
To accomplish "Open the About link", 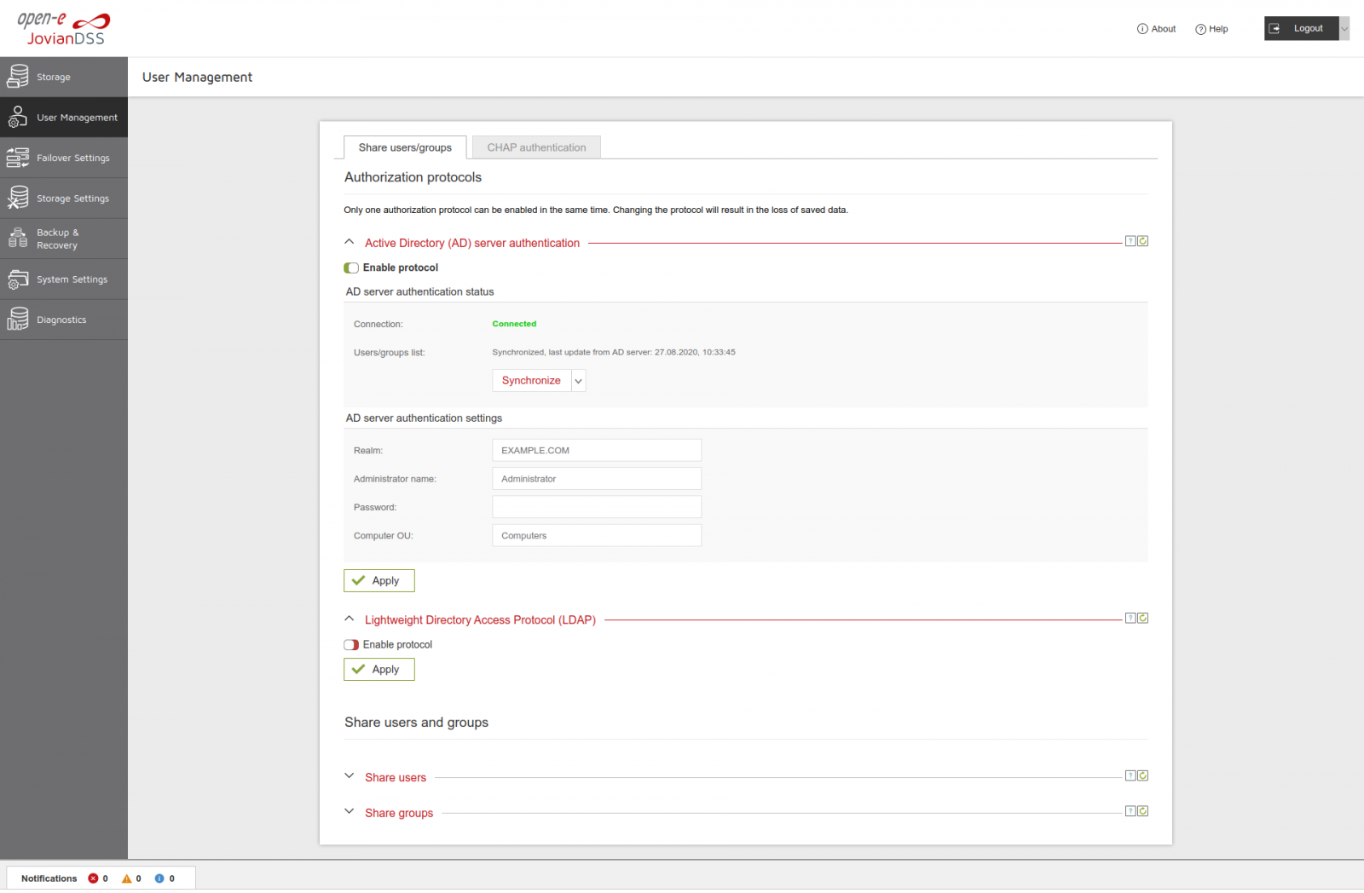I will (1156, 29).
